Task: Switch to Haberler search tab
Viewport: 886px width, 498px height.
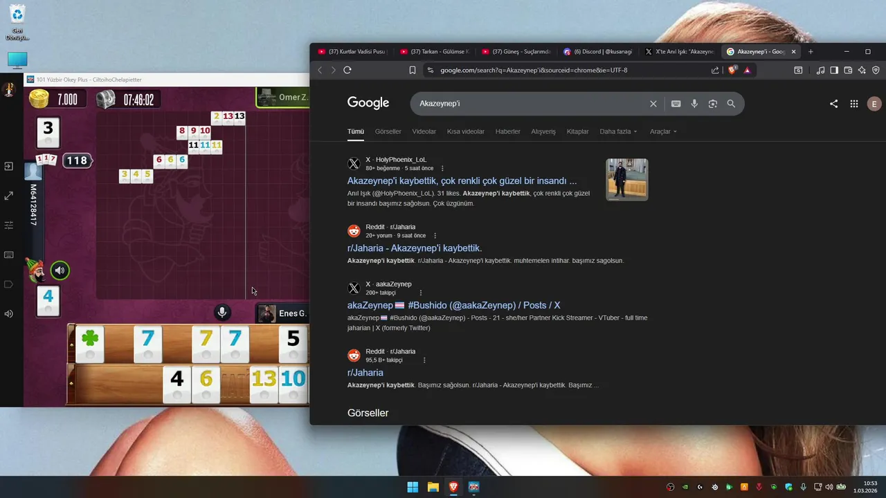Action: click(508, 131)
